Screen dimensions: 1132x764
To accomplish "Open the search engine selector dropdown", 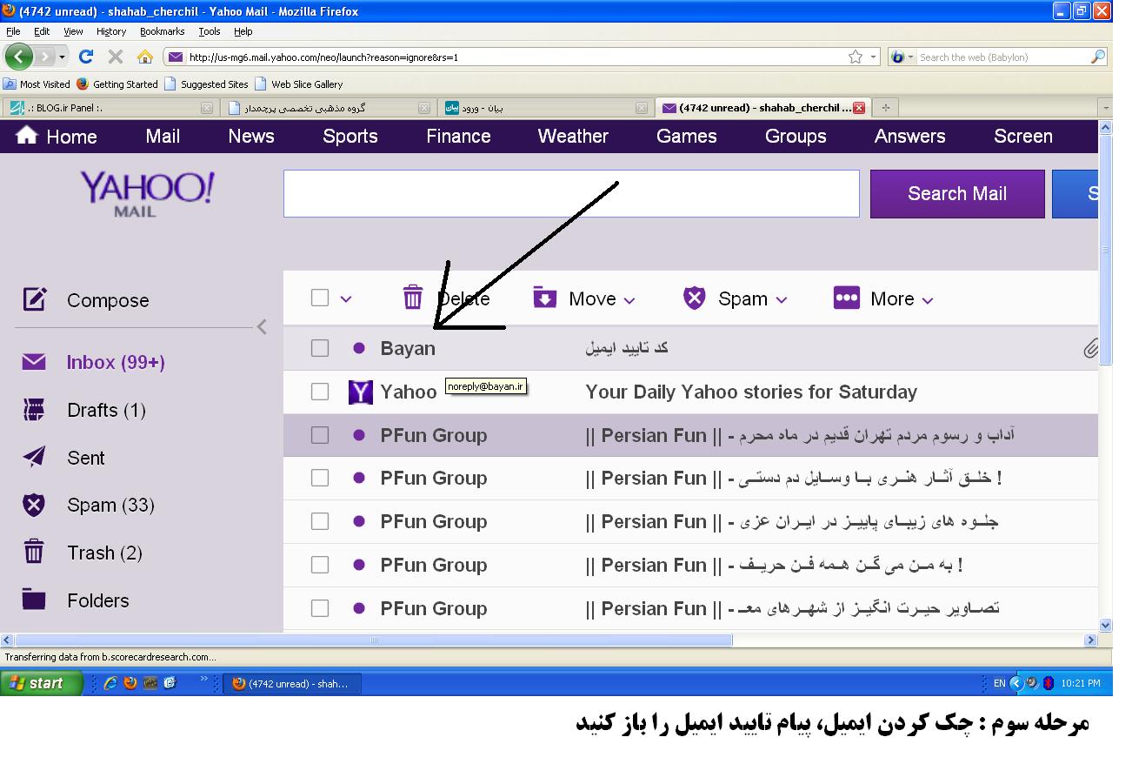I will [910, 57].
